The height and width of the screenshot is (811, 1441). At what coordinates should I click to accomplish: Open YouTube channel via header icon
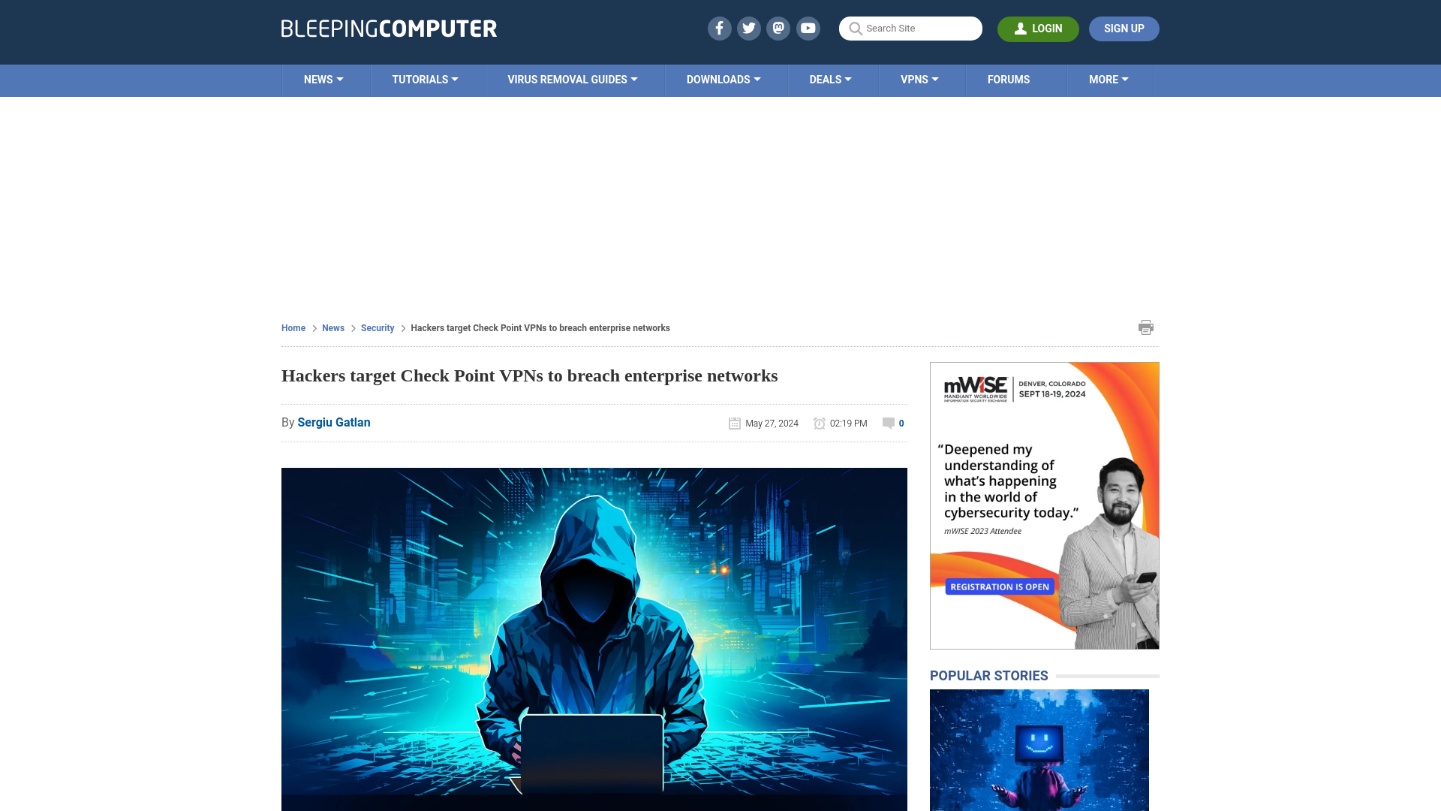click(x=808, y=28)
